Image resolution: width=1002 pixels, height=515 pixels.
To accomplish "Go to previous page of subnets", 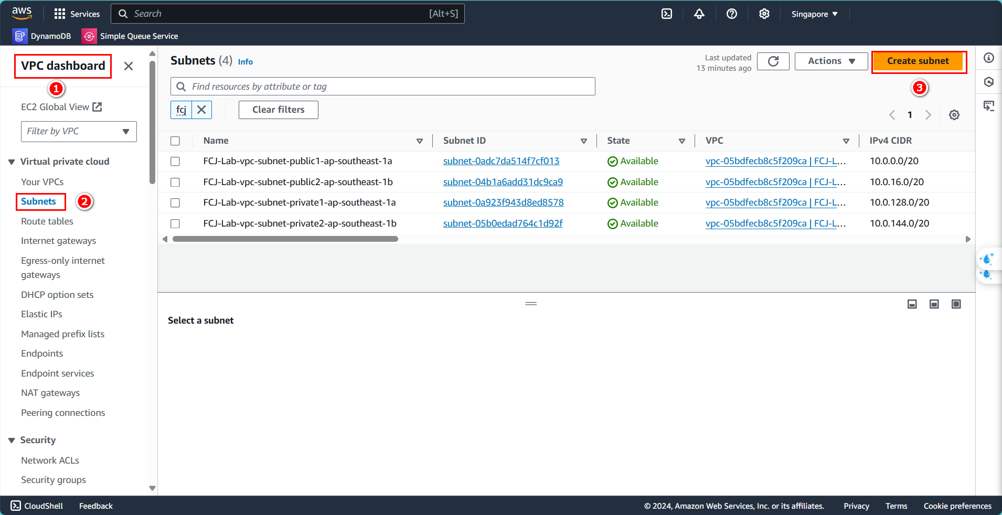I will pos(892,115).
